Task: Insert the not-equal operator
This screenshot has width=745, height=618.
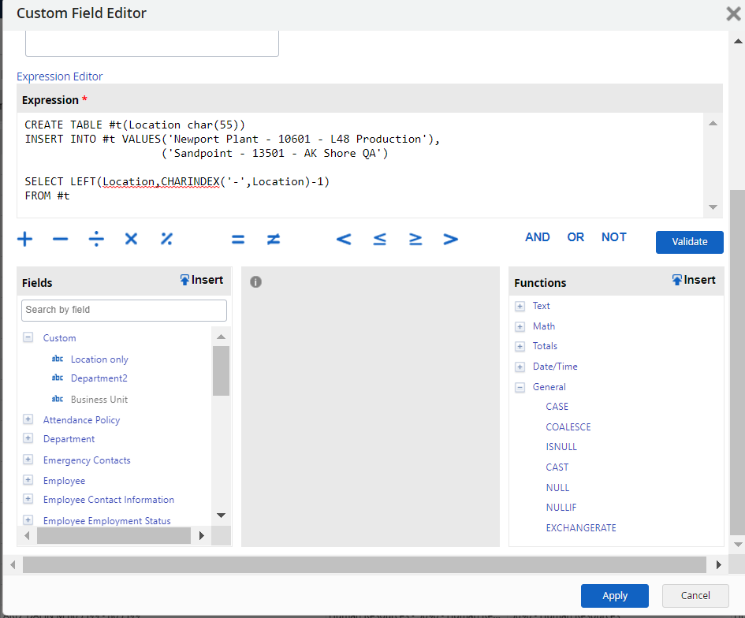Action: tap(274, 239)
